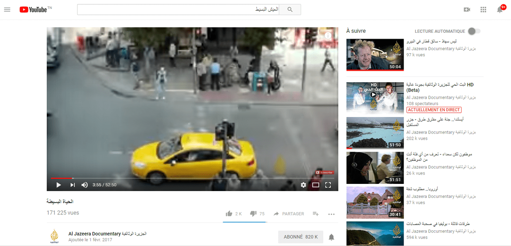Image resolution: width=511 pixels, height=246 pixels.
Task: Click the Abonné 820 K button
Action: pos(300,237)
